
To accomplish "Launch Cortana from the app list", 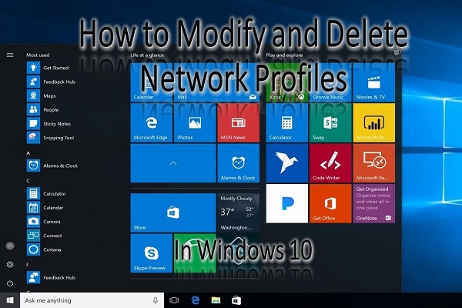I will (44, 249).
